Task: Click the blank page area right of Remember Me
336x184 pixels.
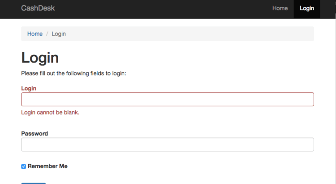Action: pyautogui.click(x=188, y=166)
